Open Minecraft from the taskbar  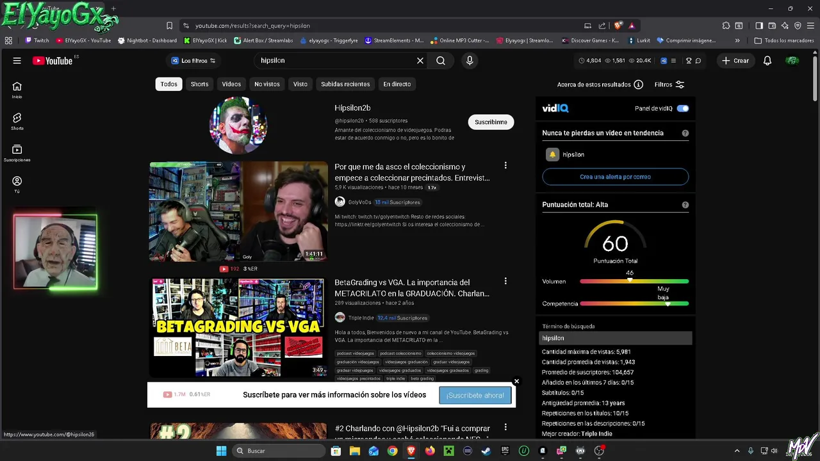pyautogui.click(x=449, y=451)
